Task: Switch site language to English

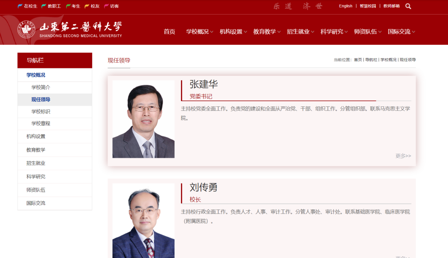Action: [x=346, y=6]
